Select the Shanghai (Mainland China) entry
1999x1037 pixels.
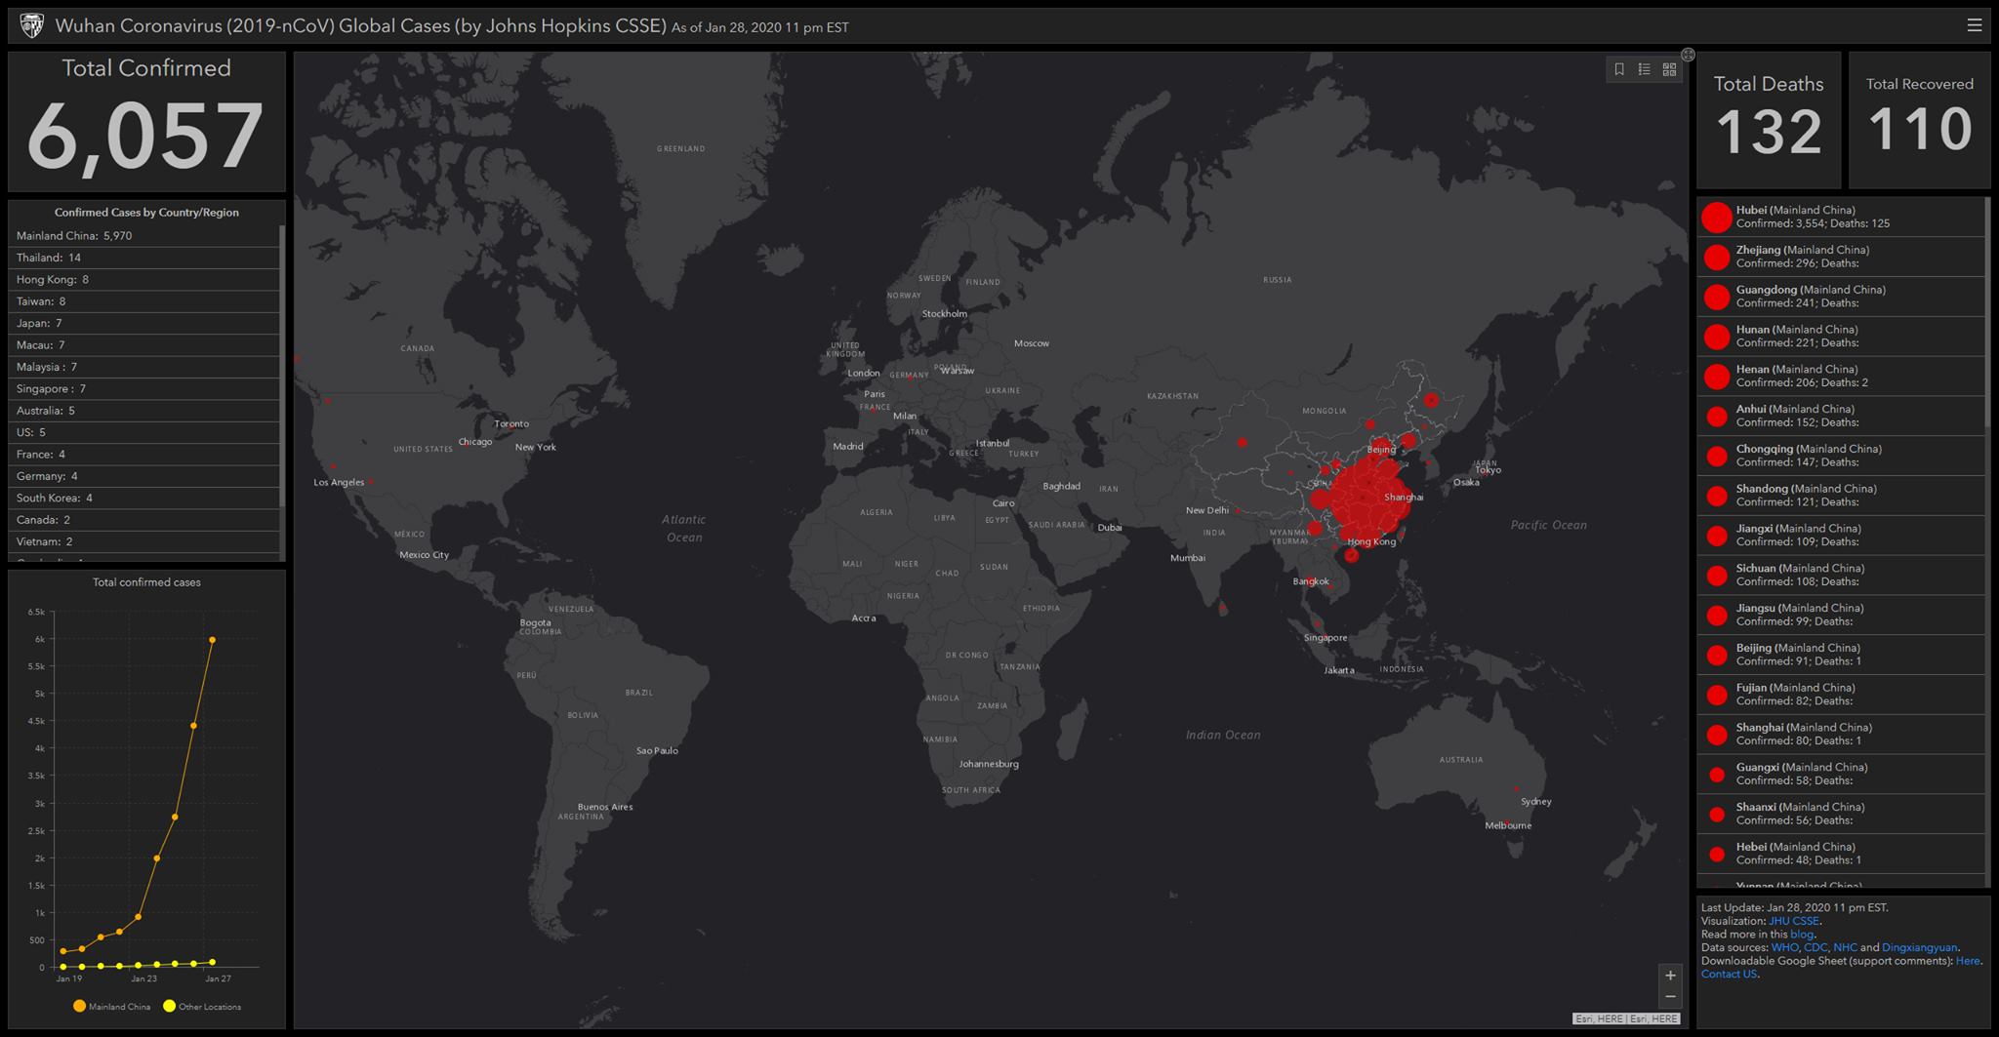(1841, 735)
